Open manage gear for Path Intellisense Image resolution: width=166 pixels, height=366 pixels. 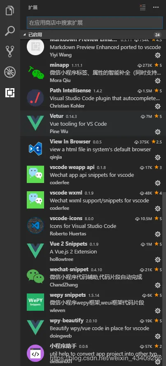click(158, 106)
